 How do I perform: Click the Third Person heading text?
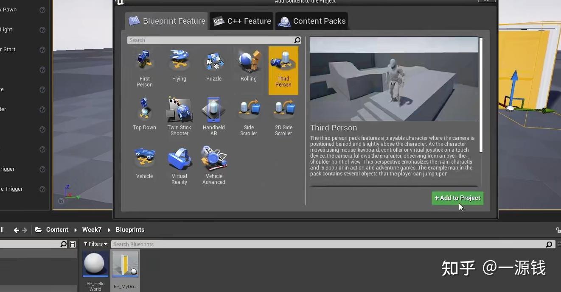334,128
